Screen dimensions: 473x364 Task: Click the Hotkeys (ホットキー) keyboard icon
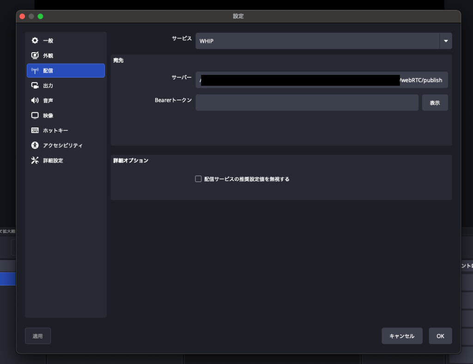pyautogui.click(x=35, y=130)
